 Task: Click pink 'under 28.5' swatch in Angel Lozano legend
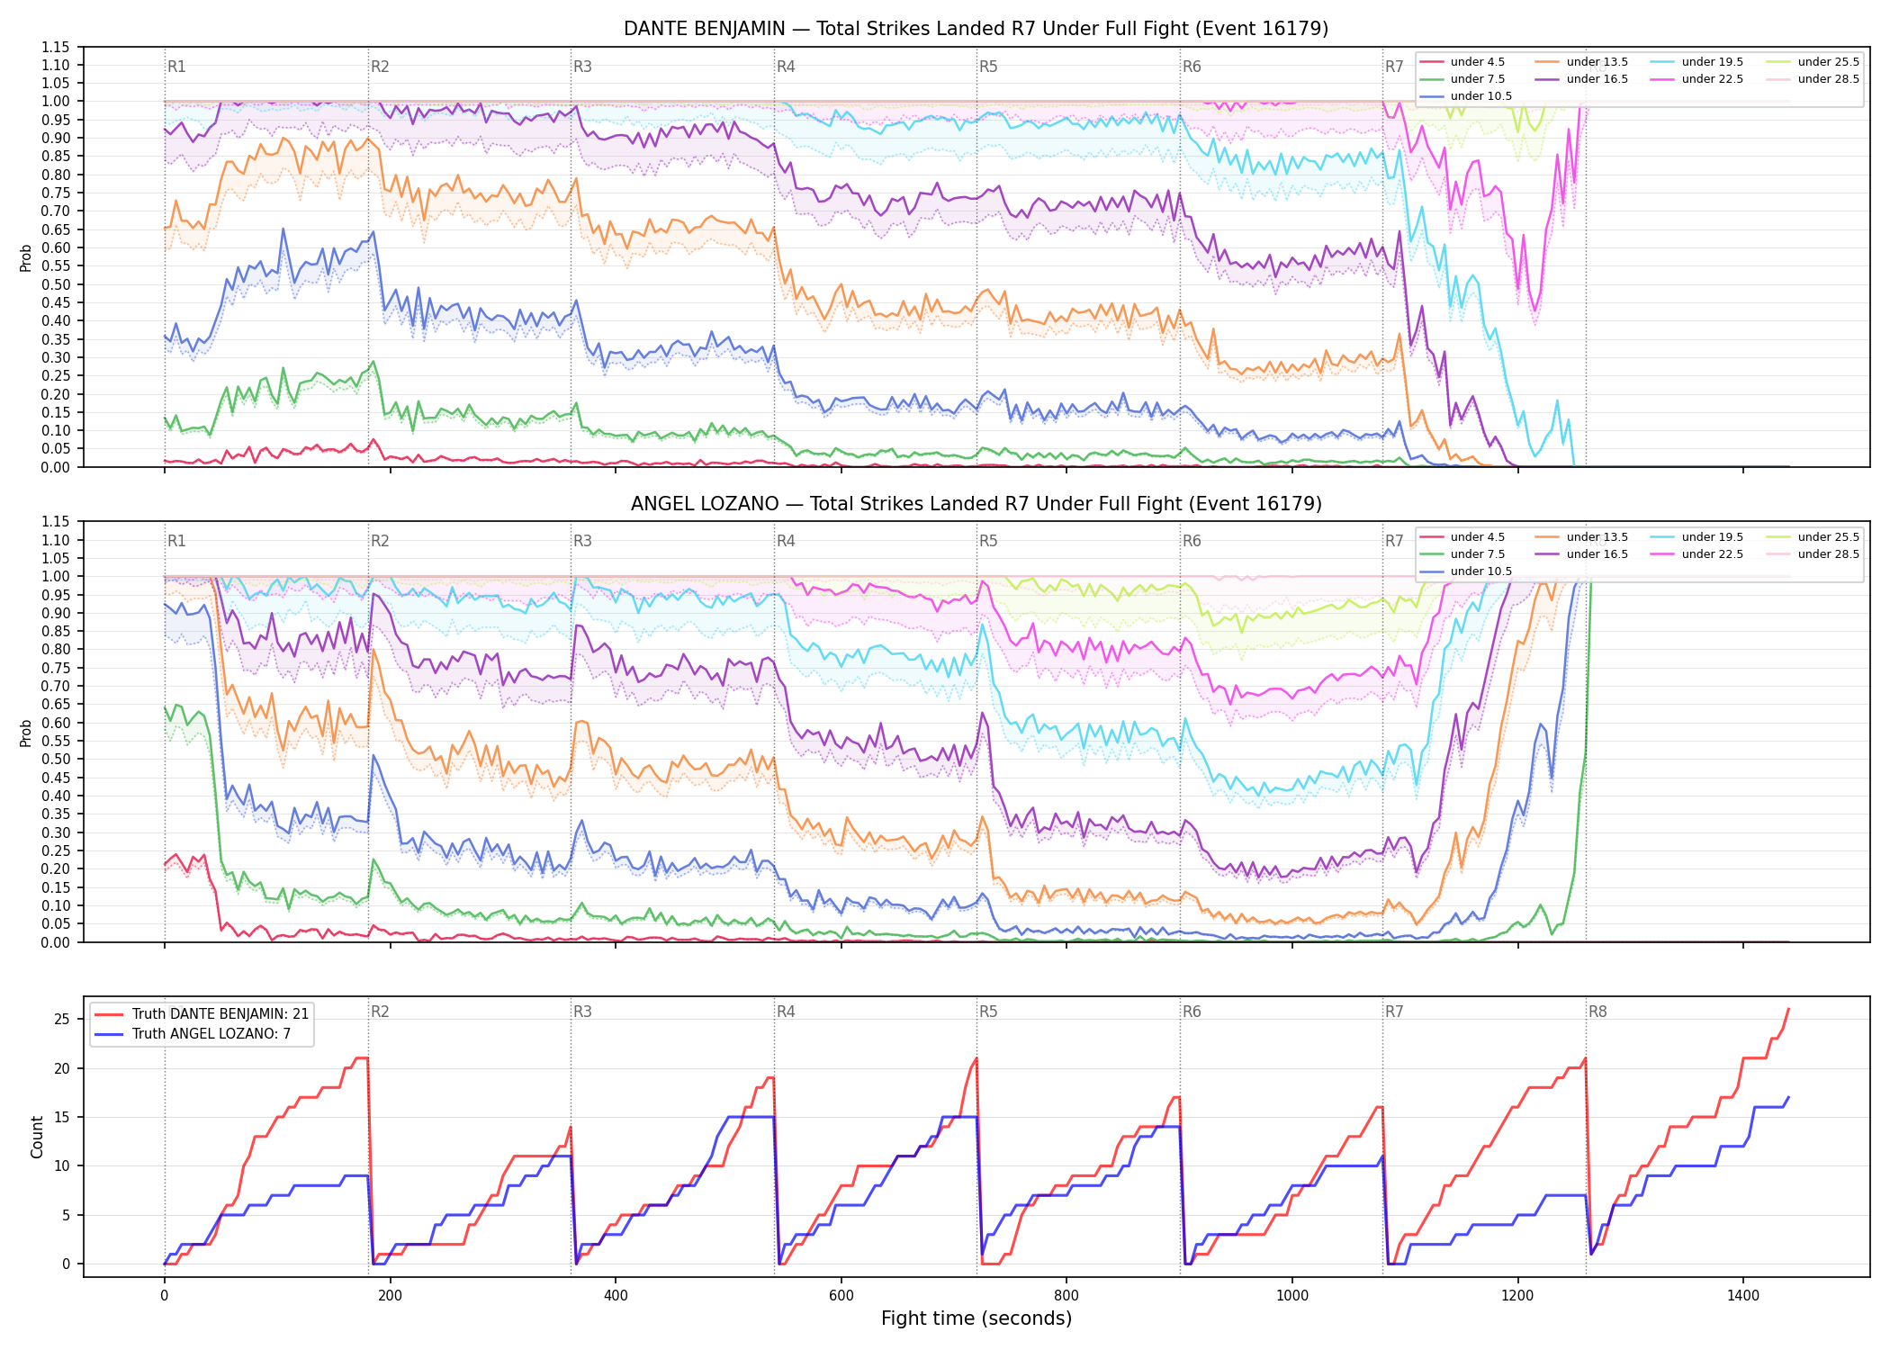click(x=1779, y=554)
